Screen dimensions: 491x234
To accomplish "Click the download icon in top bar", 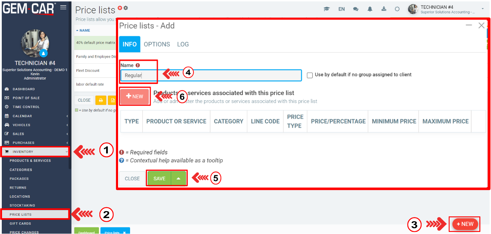I will click(x=384, y=9).
